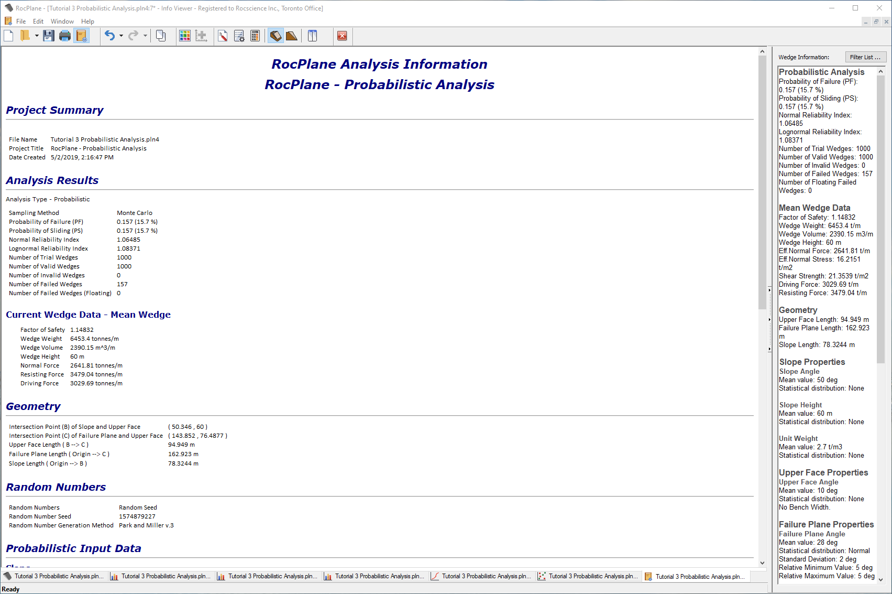Open the Help menu

pos(87,21)
